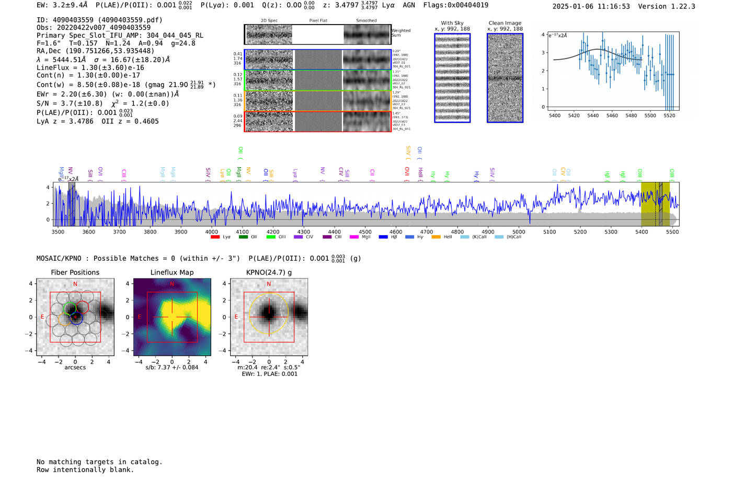Click the LineFlux = 1.30(±3.60)e-16 value
Viewport: 732px width, 498px height.
[x=90, y=67]
